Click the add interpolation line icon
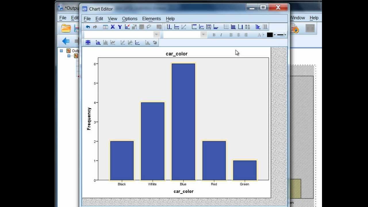This screenshot has width=368, height=207. pos(137,42)
